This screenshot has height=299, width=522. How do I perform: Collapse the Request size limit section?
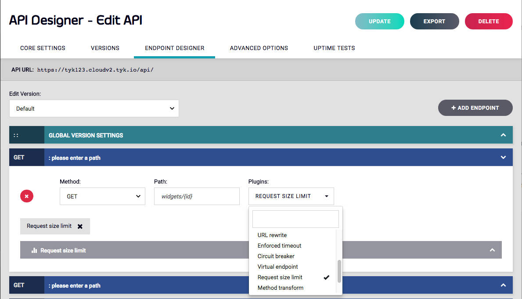tap(492, 249)
